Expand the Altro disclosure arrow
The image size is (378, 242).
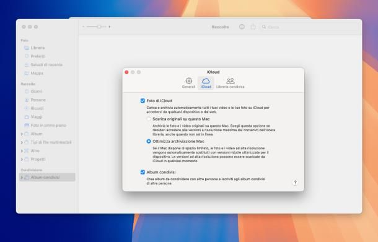22,151
